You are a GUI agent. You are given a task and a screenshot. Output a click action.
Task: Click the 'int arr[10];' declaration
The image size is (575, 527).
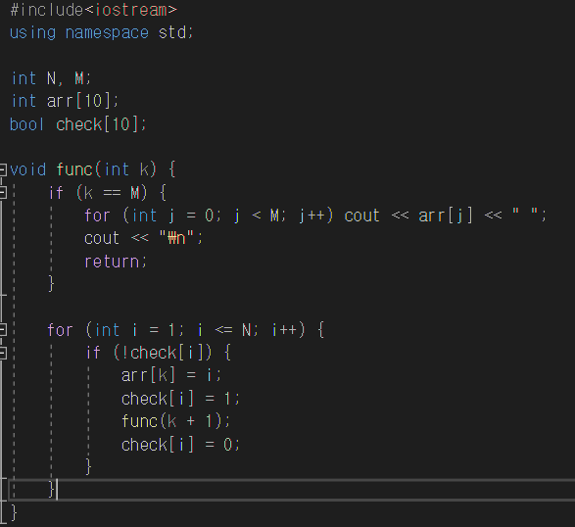pyautogui.click(x=65, y=101)
